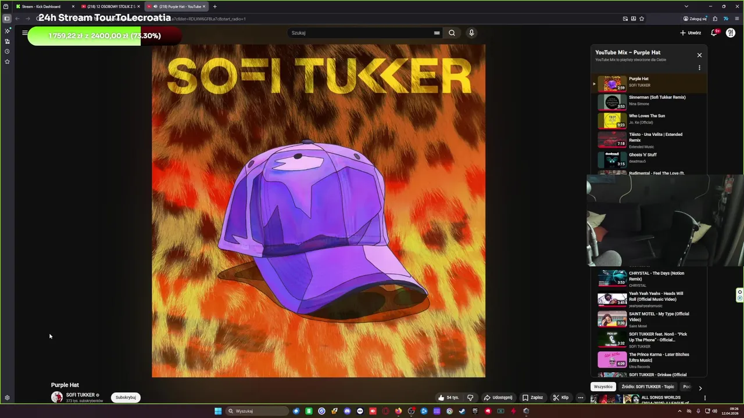Close the Kick Dashboard tab
The width and height of the screenshot is (744, 418).
73,6
